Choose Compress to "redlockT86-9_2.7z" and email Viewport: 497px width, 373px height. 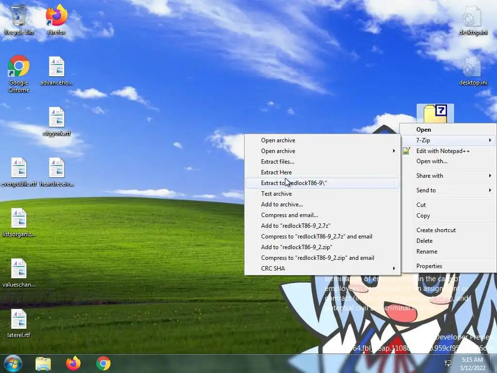(x=322, y=237)
